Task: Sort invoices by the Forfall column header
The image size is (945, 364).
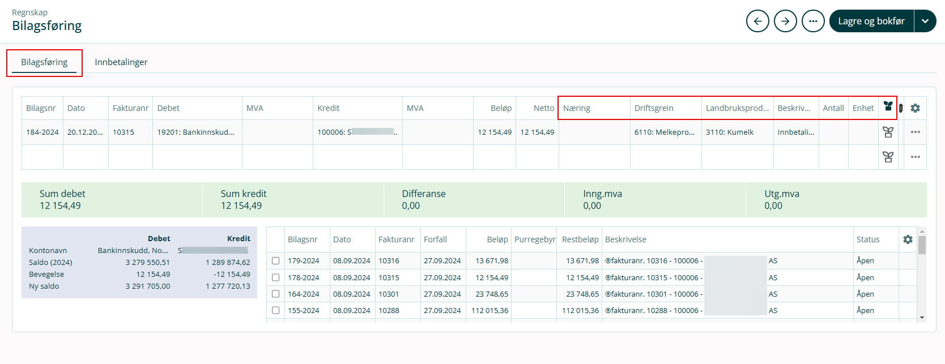Action: (x=435, y=239)
